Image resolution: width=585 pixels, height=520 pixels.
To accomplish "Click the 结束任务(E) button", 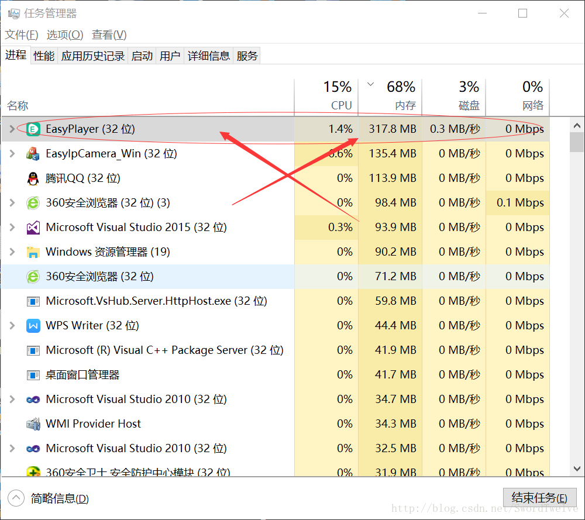I will [539, 498].
